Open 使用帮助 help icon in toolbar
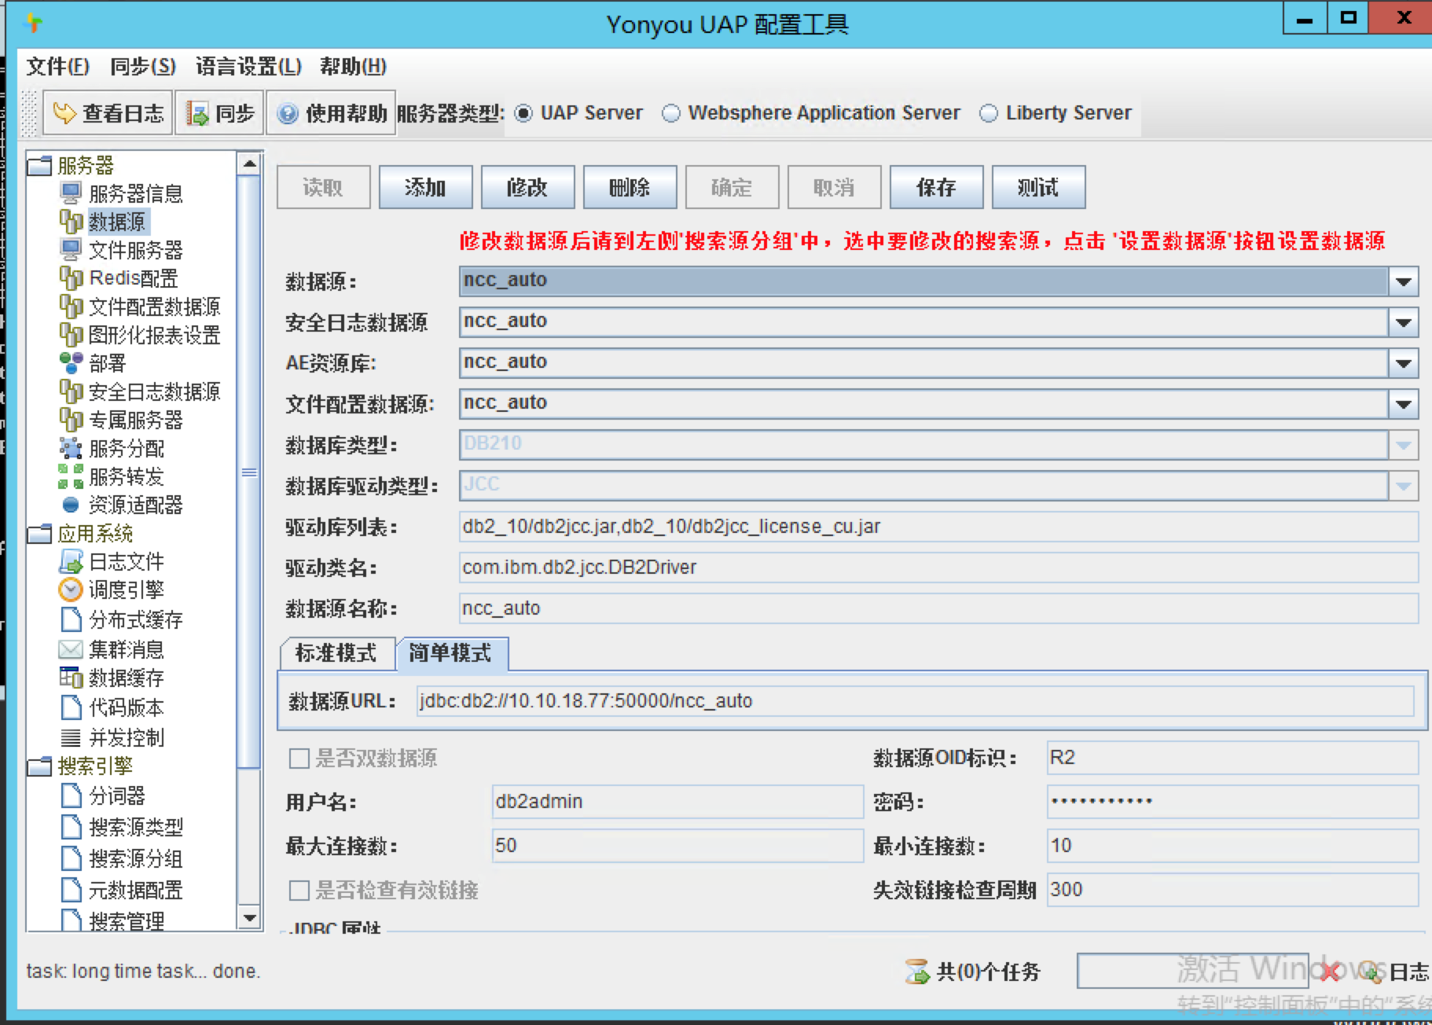This screenshot has width=1432, height=1025. (288, 114)
